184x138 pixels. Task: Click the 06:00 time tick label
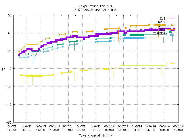(151, 128)
